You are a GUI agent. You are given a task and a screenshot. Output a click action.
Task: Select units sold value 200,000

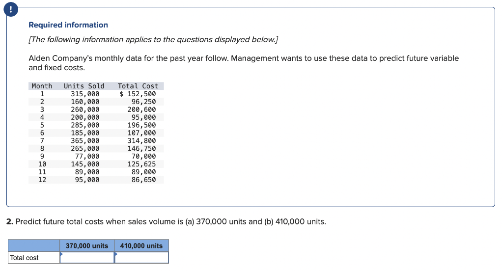click(x=85, y=117)
